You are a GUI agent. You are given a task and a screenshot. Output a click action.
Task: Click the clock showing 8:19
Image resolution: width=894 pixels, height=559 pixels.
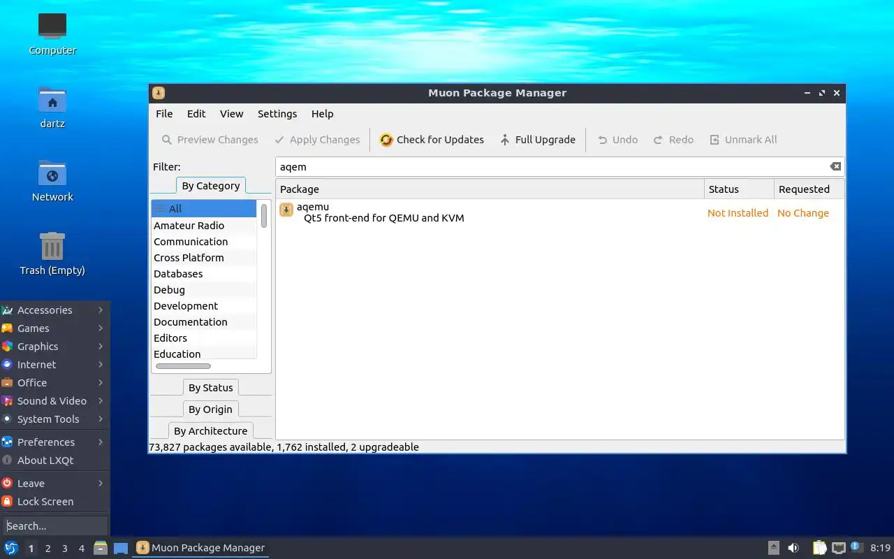coord(881,548)
